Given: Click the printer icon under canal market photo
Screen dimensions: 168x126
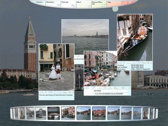Looking at the screenshot, I should (116, 88).
